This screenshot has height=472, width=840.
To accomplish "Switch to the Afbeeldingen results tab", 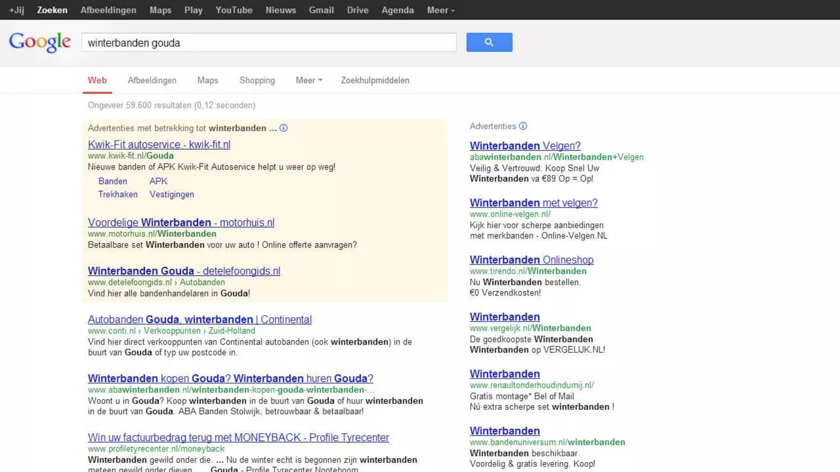I will tap(152, 80).
